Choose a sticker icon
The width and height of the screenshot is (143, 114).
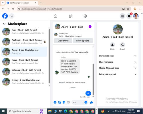point(64,102)
